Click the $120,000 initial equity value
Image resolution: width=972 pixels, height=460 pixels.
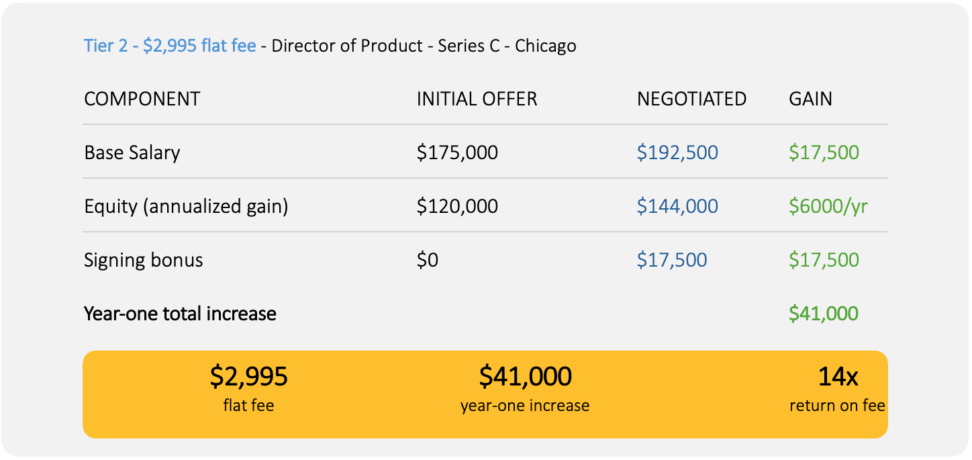pyautogui.click(x=457, y=206)
